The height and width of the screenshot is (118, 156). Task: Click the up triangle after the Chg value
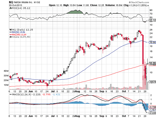[x=148, y=5]
